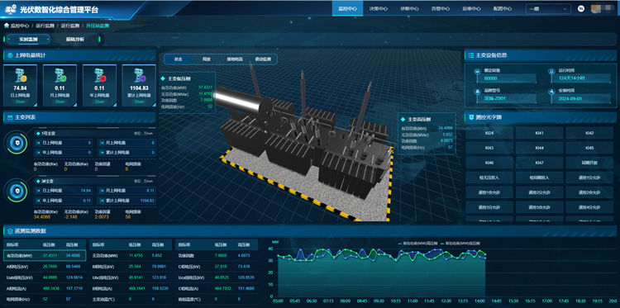Click the home icon in breadcrumb

click(7, 26)
